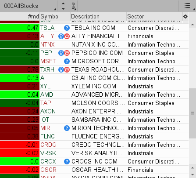
Task: Click the link symbol icon in header
Action: [x=73, y=6]
